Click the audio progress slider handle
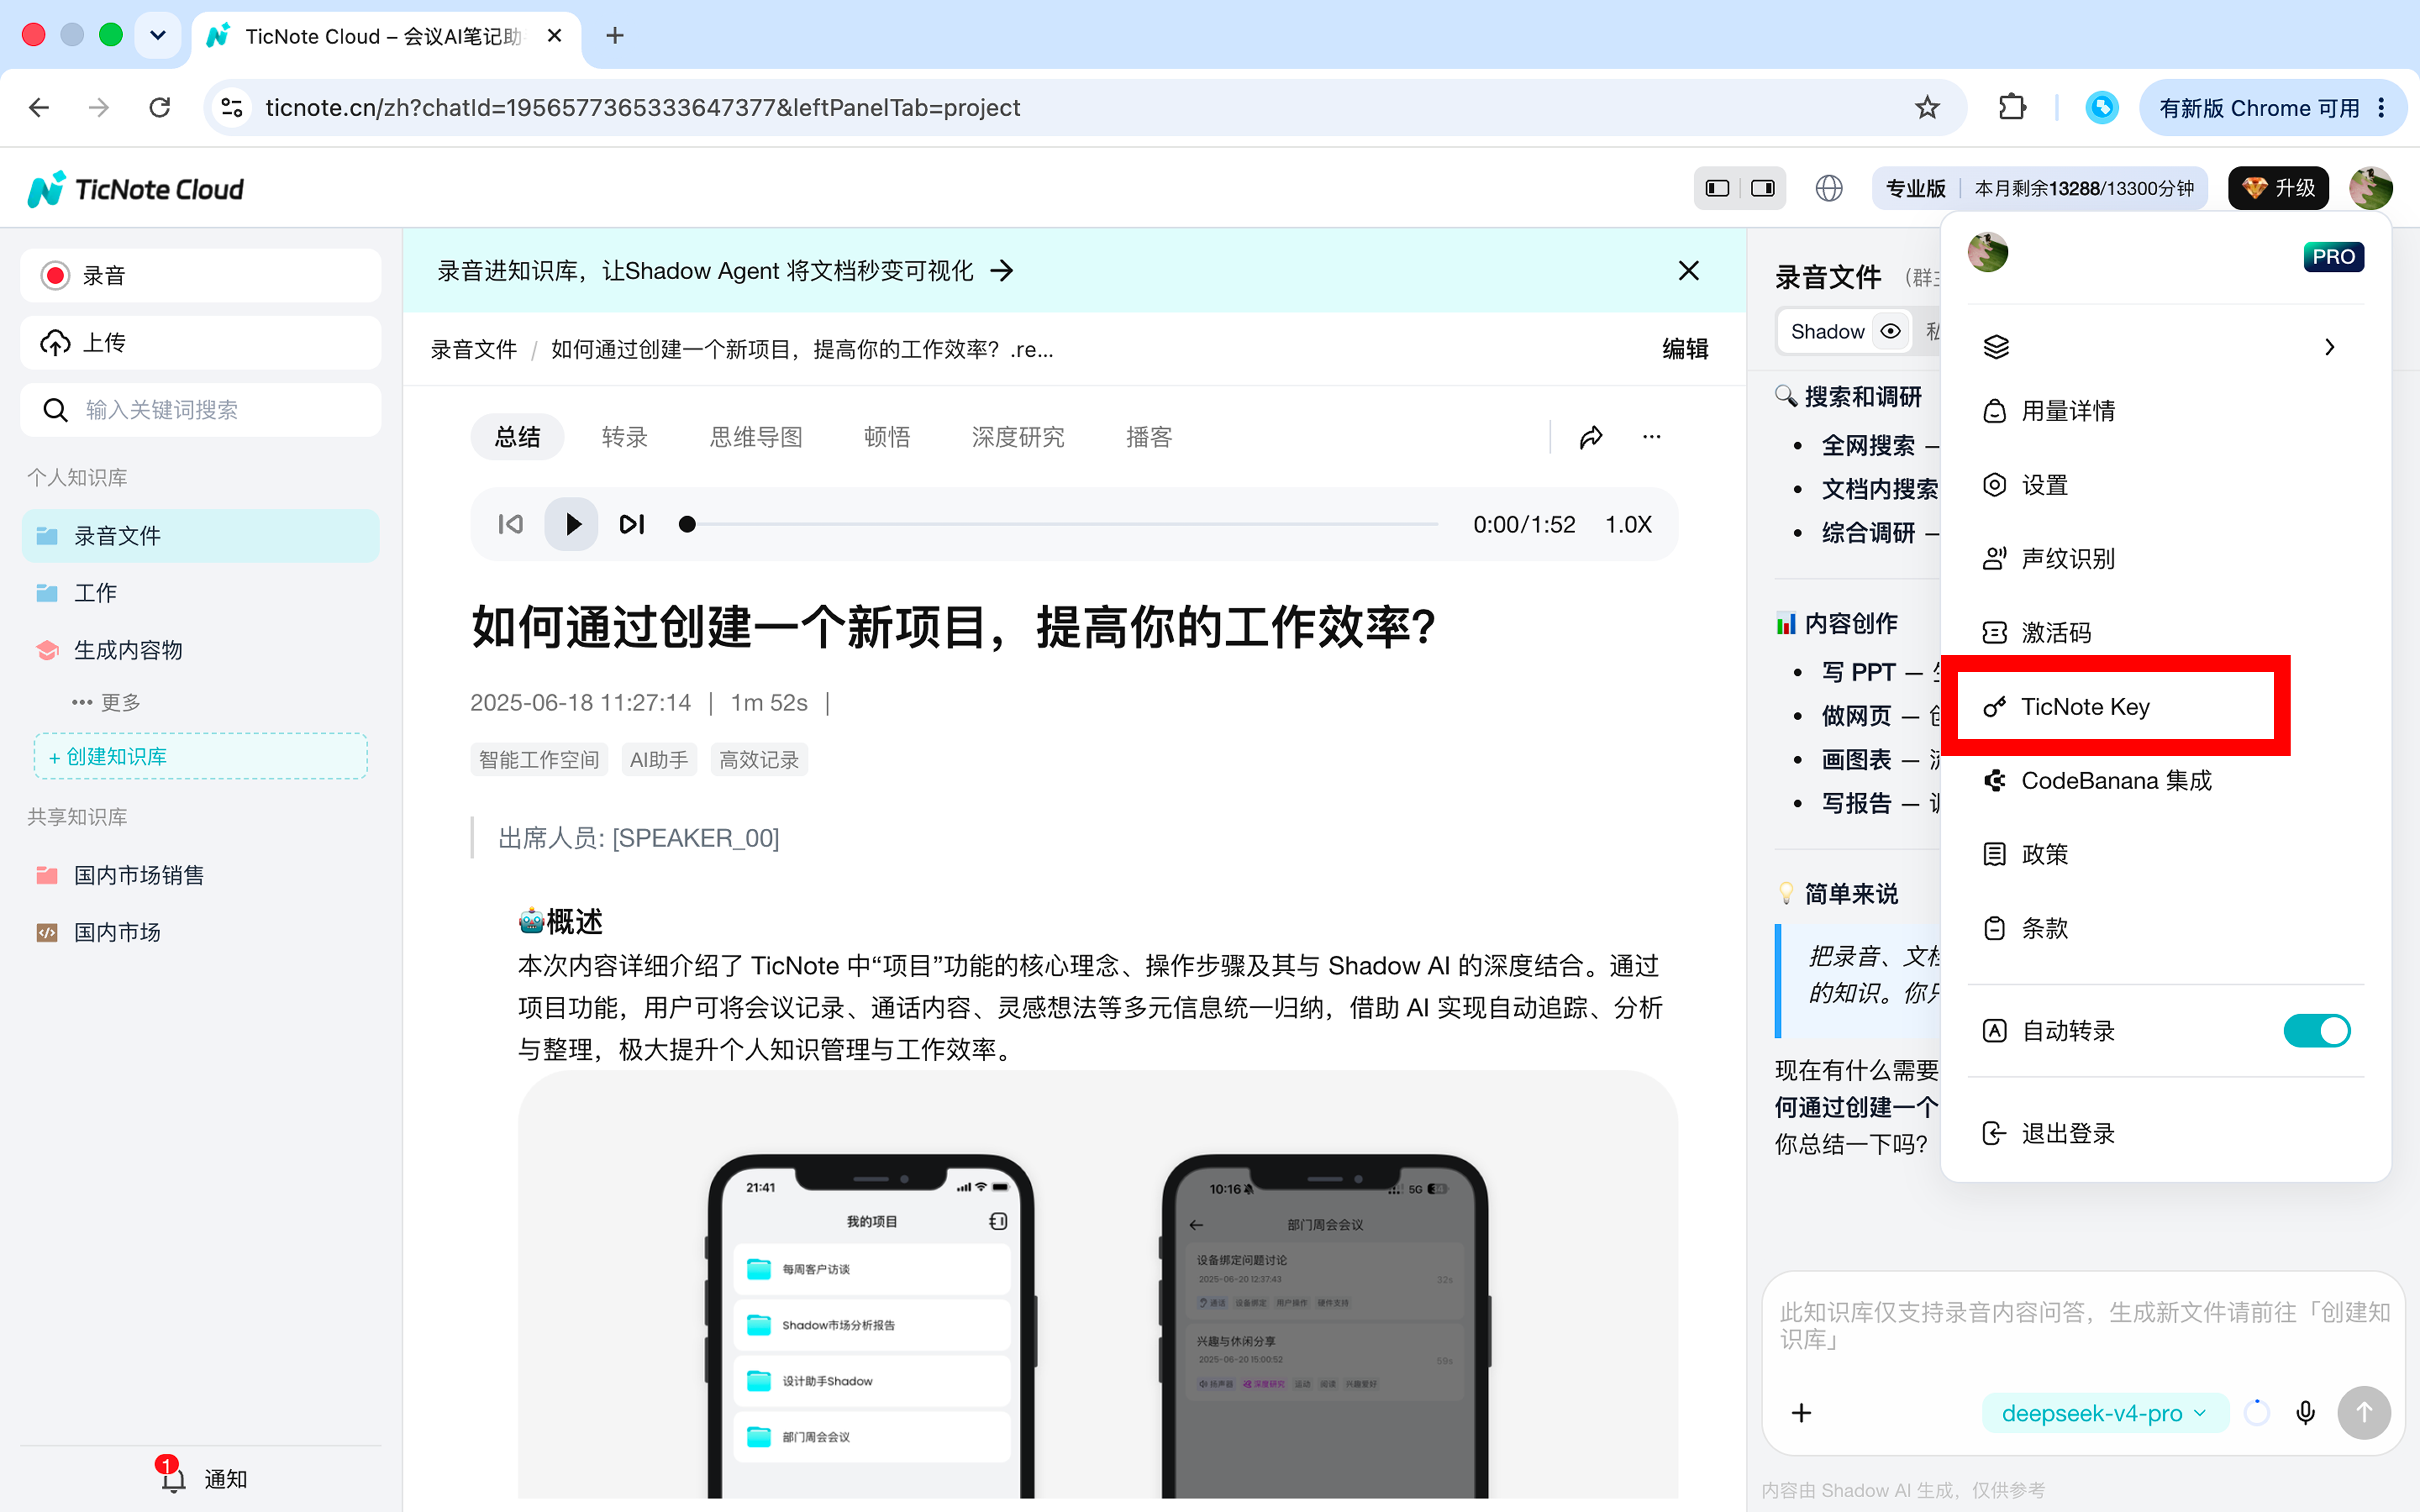Viewport: 2420px width, 1512px height. (x=687, y=524)
